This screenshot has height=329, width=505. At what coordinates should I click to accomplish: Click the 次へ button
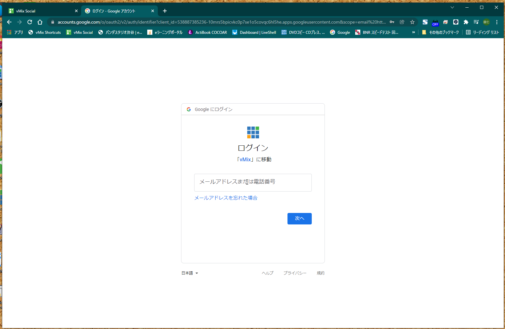(x=300, y=219)
